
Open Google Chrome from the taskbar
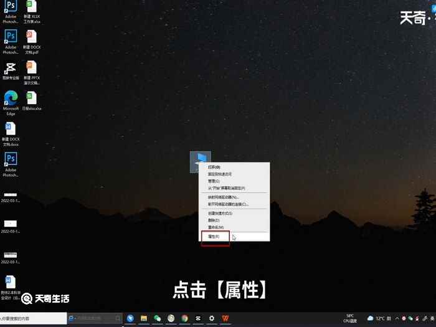point(184,318)
